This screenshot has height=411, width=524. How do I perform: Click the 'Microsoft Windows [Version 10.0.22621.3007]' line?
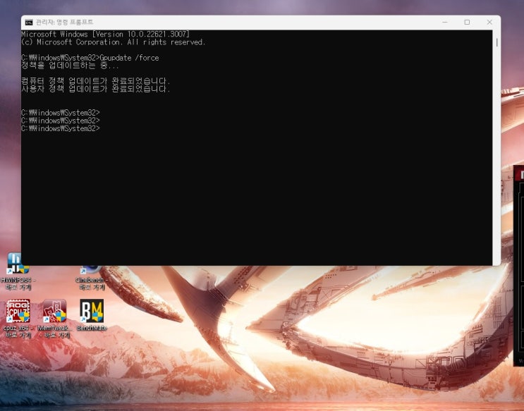coord(106,34)
